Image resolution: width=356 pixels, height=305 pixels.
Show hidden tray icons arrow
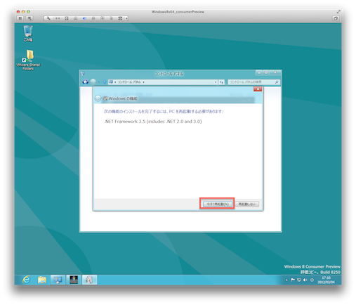tap(286, 280)
